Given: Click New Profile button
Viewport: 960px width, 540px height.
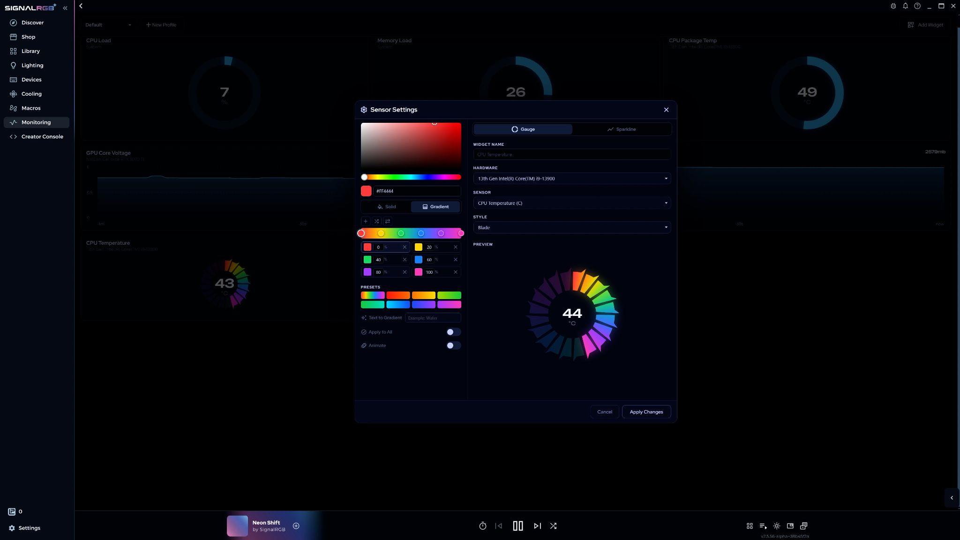Looking at the screenshot, I should coord(161,25).
